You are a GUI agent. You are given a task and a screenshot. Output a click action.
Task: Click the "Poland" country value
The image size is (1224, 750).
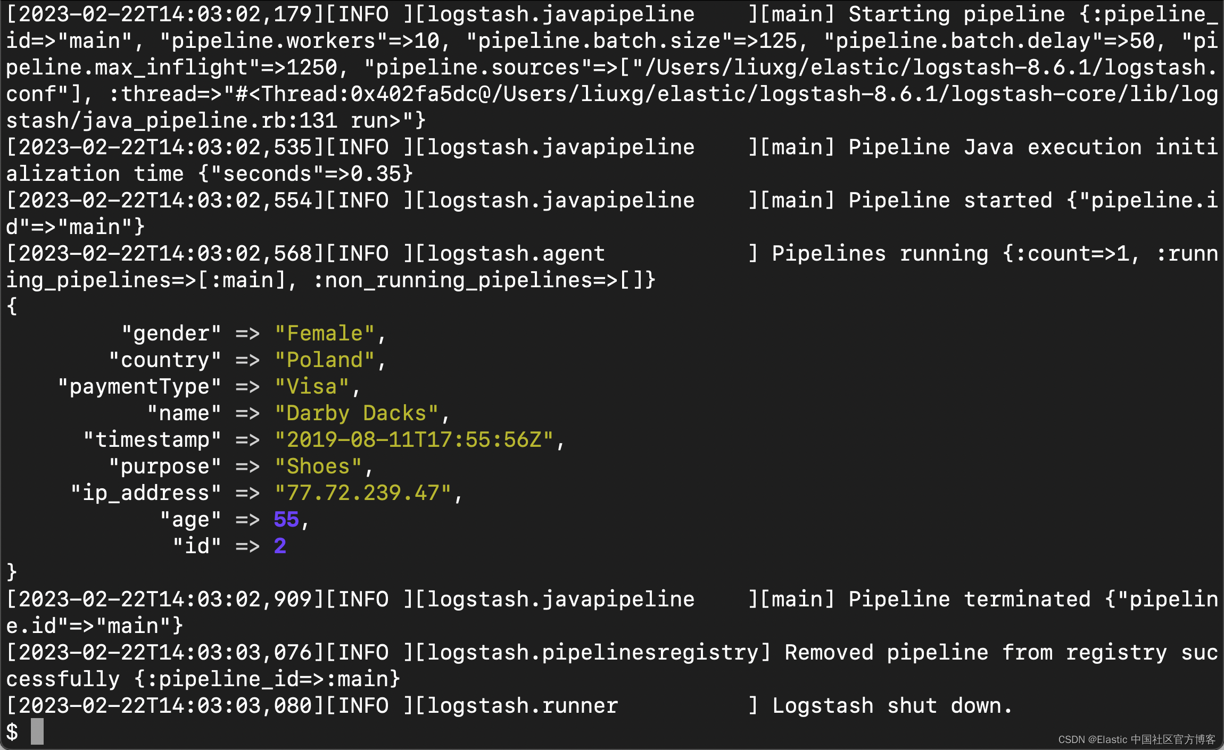(325, 360)
